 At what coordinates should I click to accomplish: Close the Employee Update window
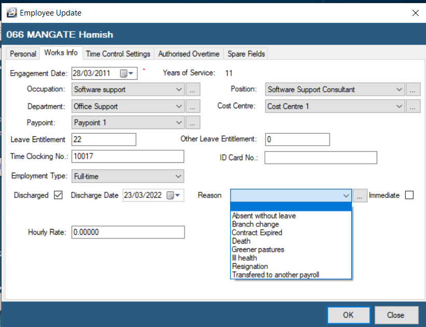click(416, 13)
